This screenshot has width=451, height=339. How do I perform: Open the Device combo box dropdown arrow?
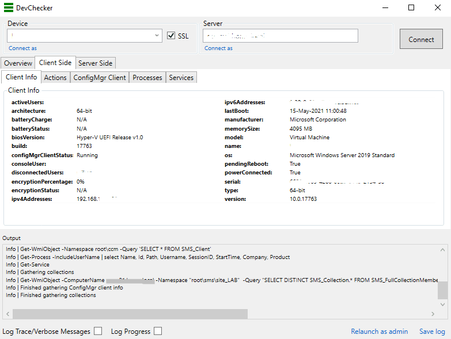tap(157, 36)
